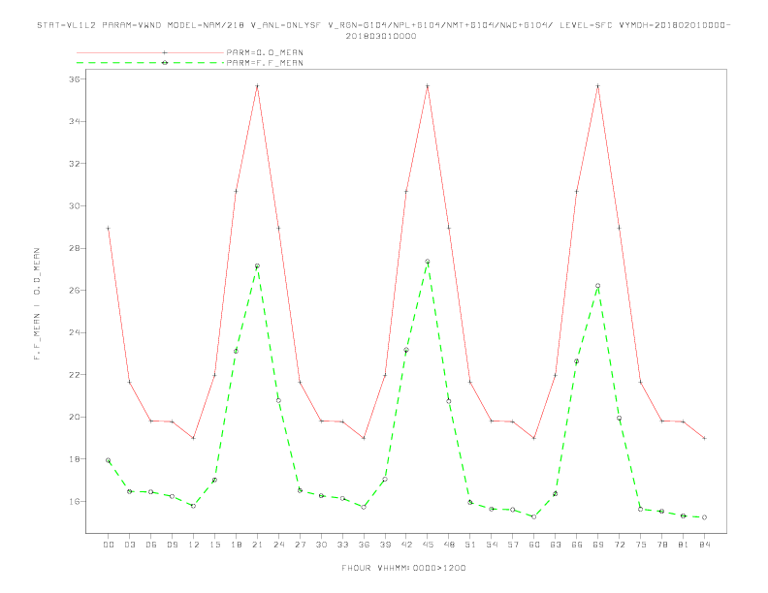
Task: Select green F.F_MEAN low marker at hour 60
Action: pos(534,516)
